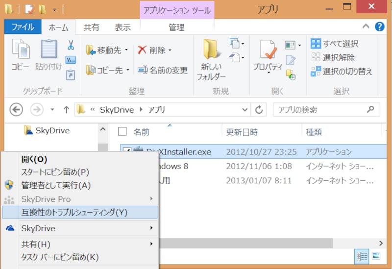Click the Paste clipboard icon
Screen dimensions: 392x269
(49, 49)
